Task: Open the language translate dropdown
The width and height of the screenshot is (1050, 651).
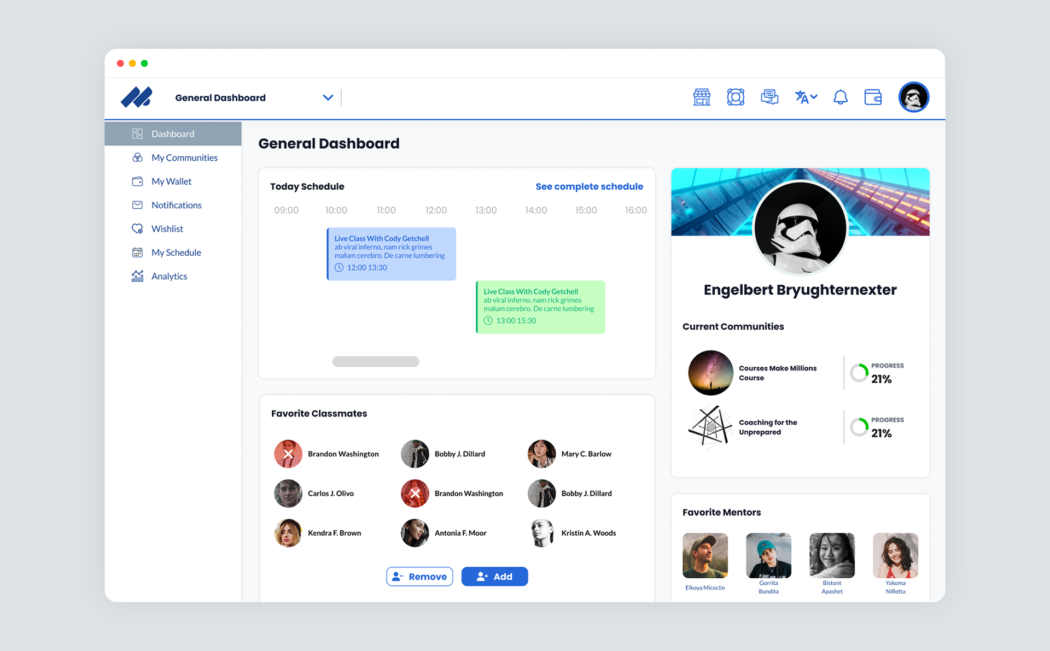Action: pos(806,97)
